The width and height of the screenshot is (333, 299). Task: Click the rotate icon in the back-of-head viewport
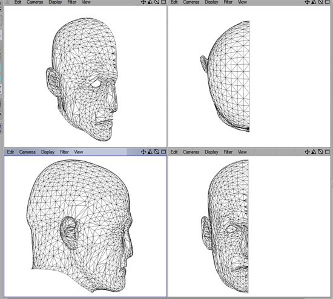pyautogui.click(x=320, y=2)
